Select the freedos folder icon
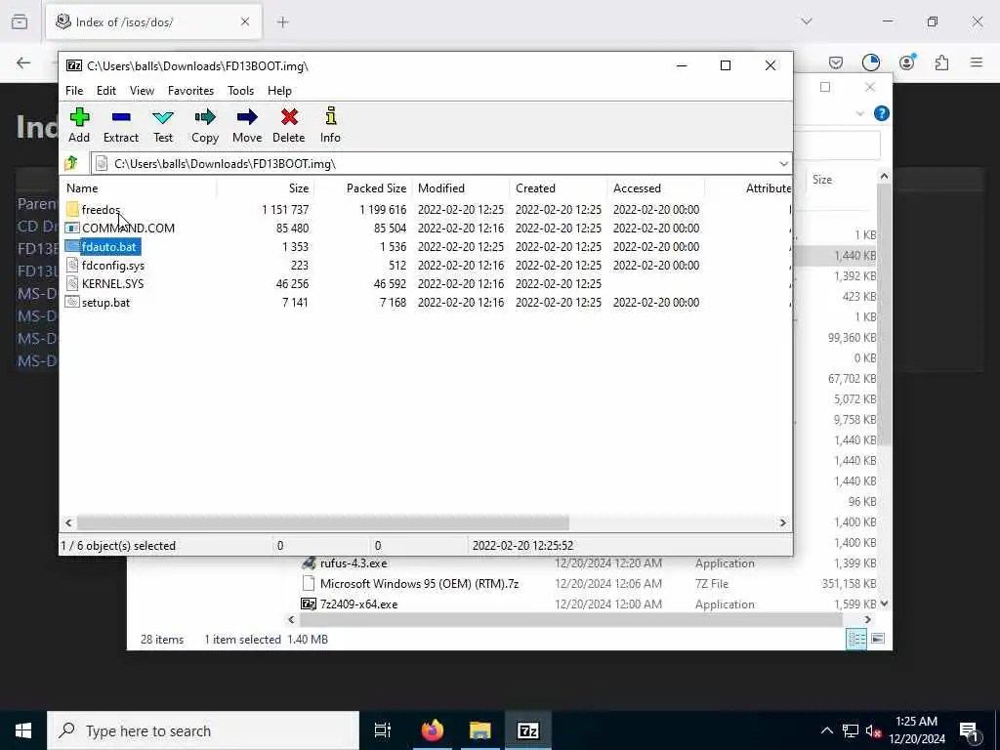The height and width of the screenshot is (750, 1000). coord(72,209)
